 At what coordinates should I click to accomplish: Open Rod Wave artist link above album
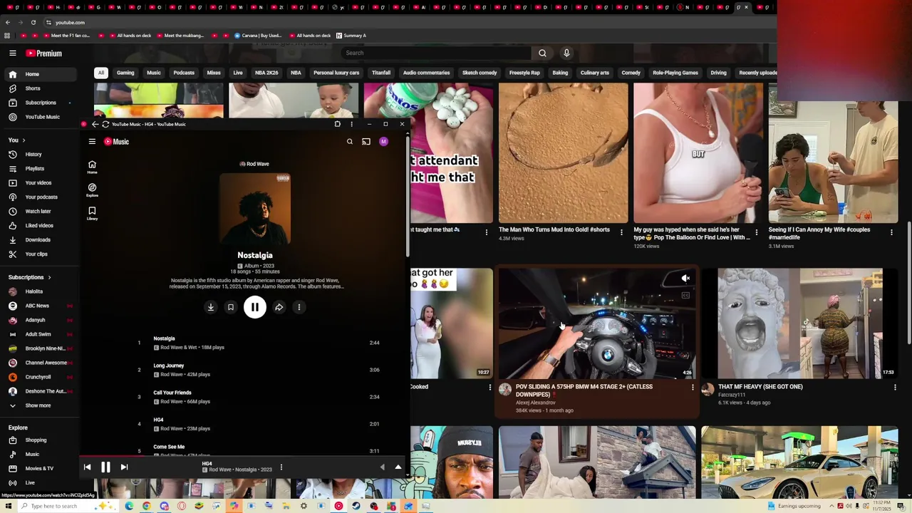(x=254, y=164)
